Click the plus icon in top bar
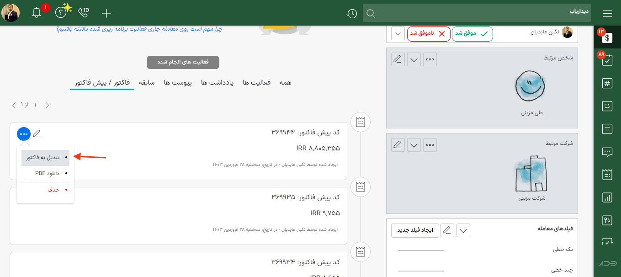This screenshot has height=277, width=621. pos(106,13)
